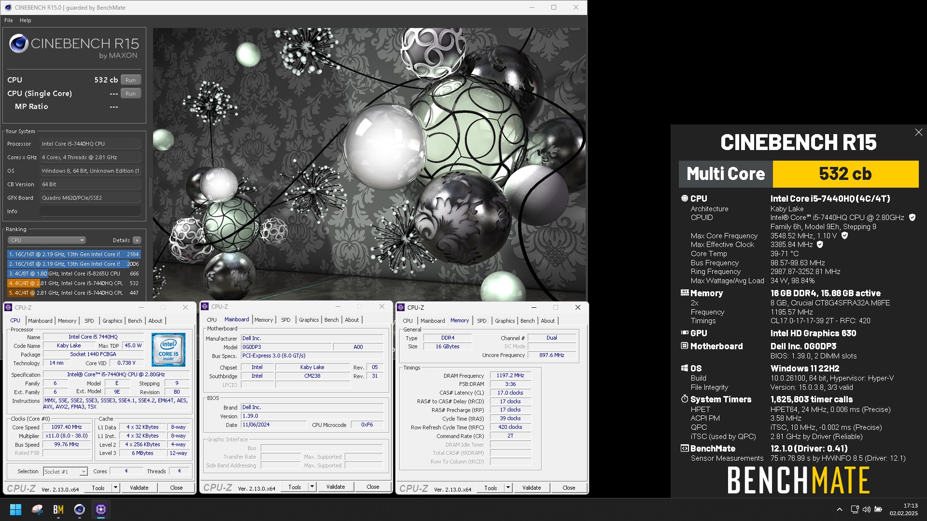Open the File menu in Cinebench
This screenshot has height=521, width=927.
pyautogui.click(x=9, y=20)
